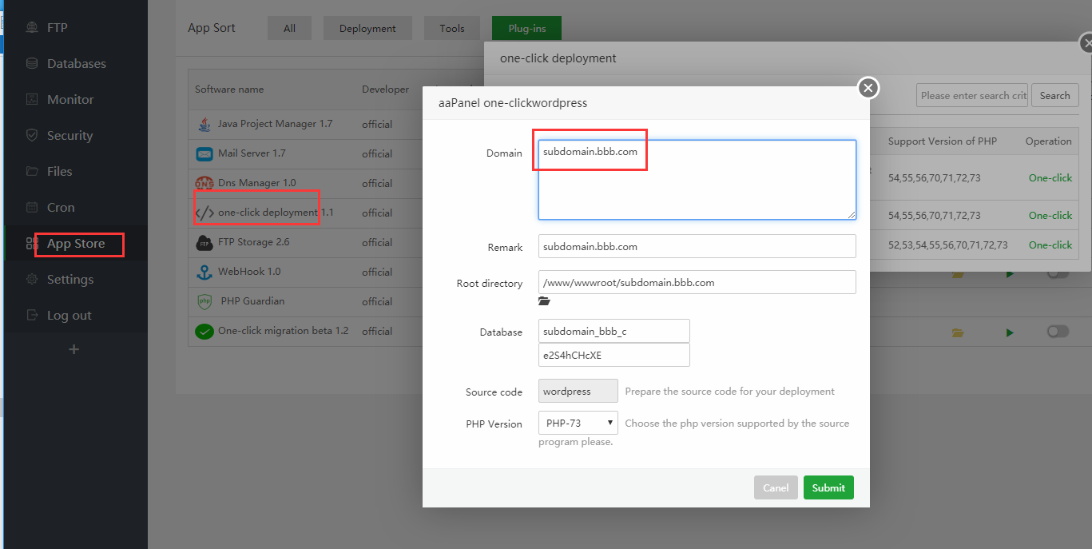The width and height of the screenshot is (1092, 549).
Task: Click the WebHook anchor icon
Action: pos(205,272)
